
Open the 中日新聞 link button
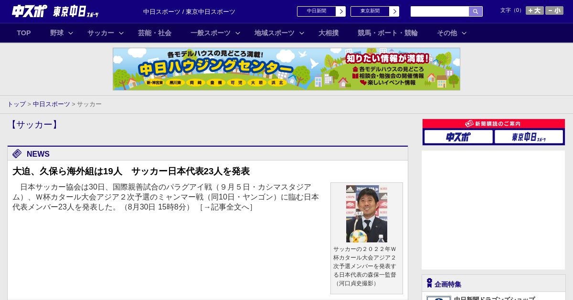[x=321, y=11]
